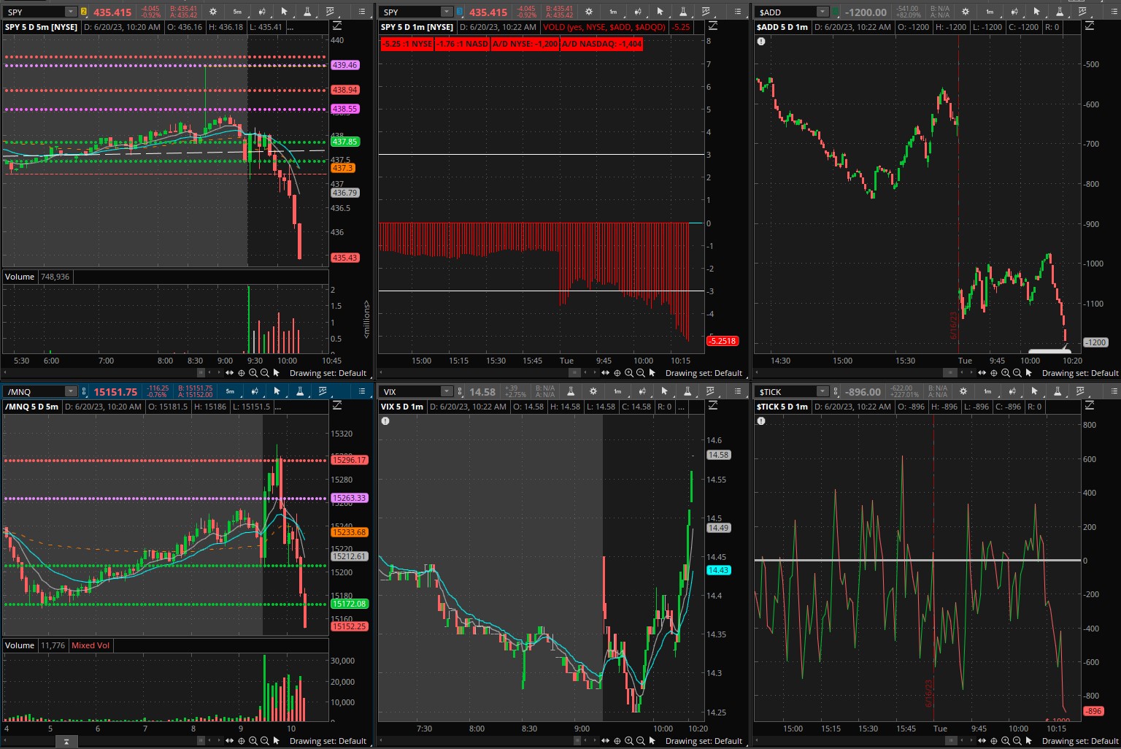Click green link badge beside $ADD symbol
Image resolution: width=1121 pixels, height=749 pixels.
click(836, 12)
